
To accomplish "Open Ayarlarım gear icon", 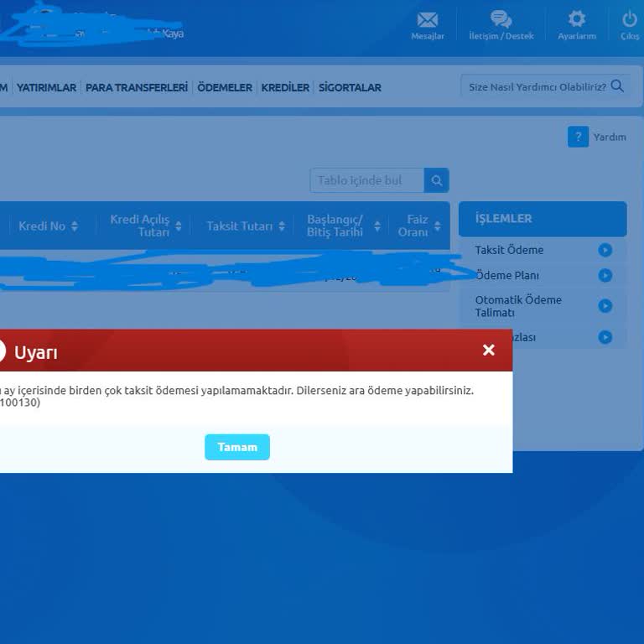I will [577, 19].
